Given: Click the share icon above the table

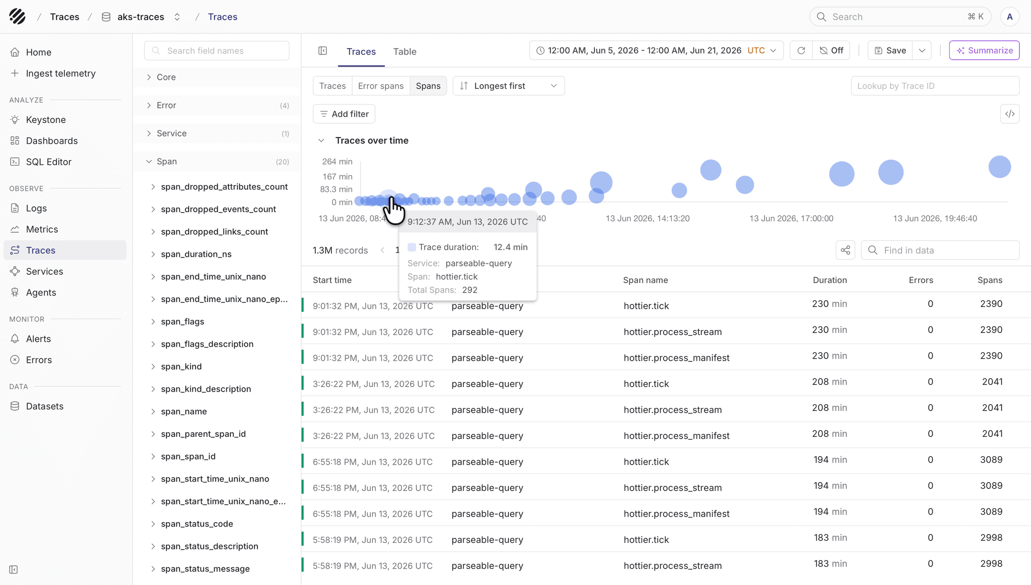Looking at the screenshot, I should 845,250.
